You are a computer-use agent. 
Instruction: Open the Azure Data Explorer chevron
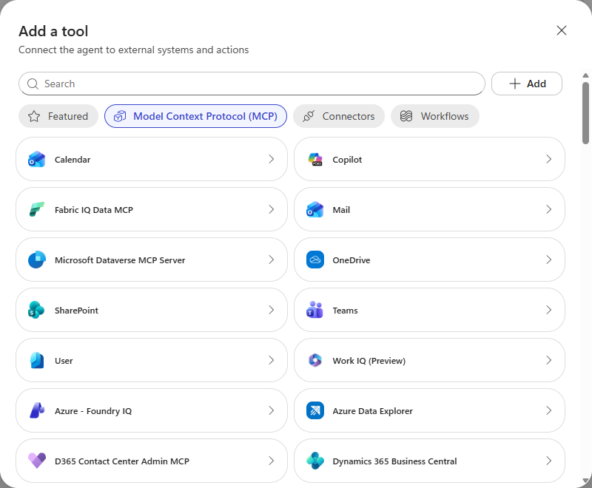tap(549, 410)
